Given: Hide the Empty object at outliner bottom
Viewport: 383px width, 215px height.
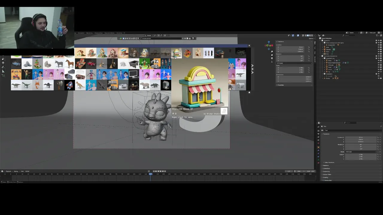Looking at the screenshot, I should (x=379, y=78).
